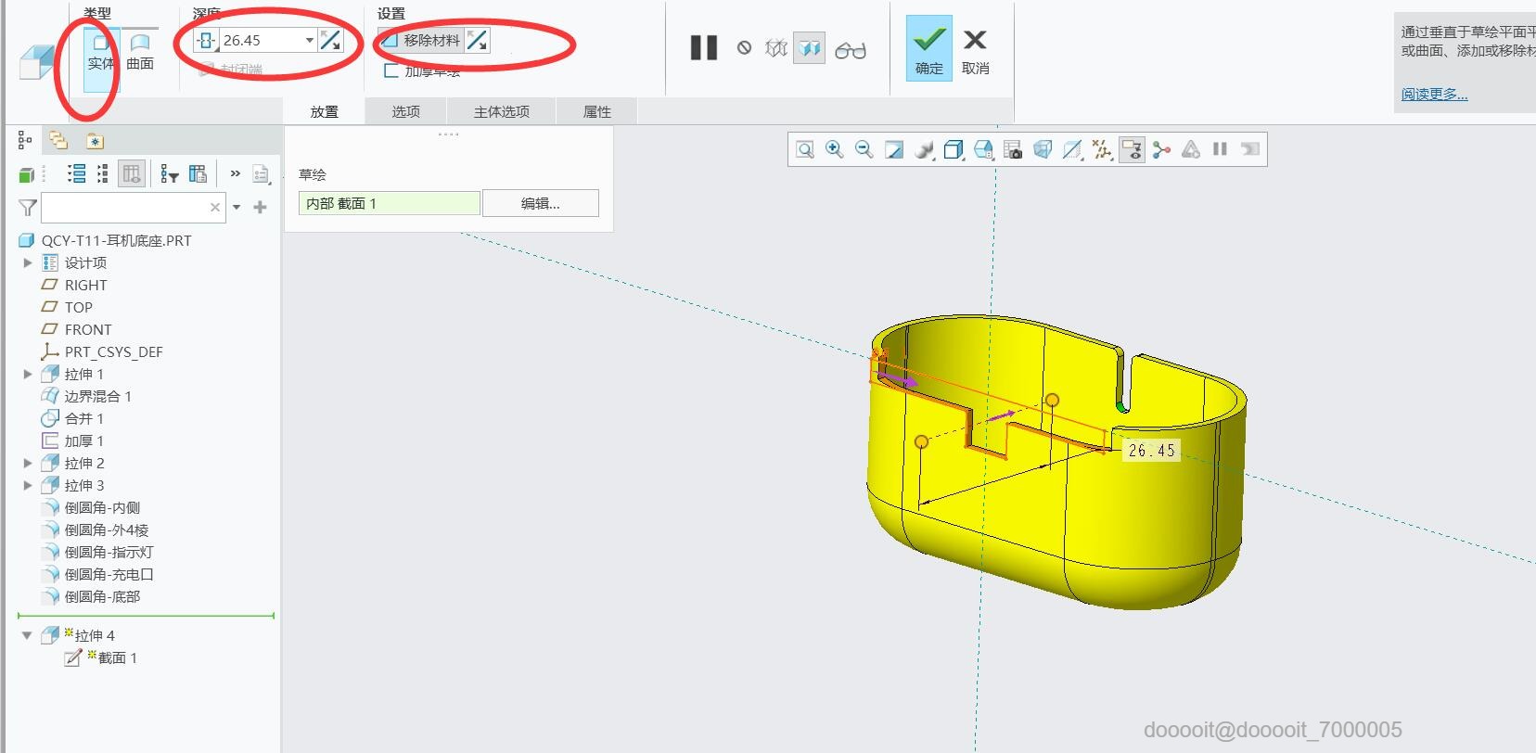The width and height of the screenshot is (1536, 753).
Task: Collapse the 拉伸 4 feature node
Action: pyautogui.click(x=27, y=635)
